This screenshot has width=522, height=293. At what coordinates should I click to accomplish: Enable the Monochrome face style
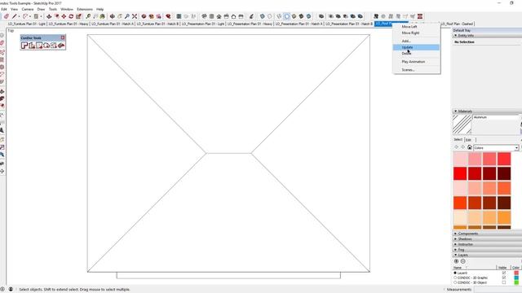308,16
